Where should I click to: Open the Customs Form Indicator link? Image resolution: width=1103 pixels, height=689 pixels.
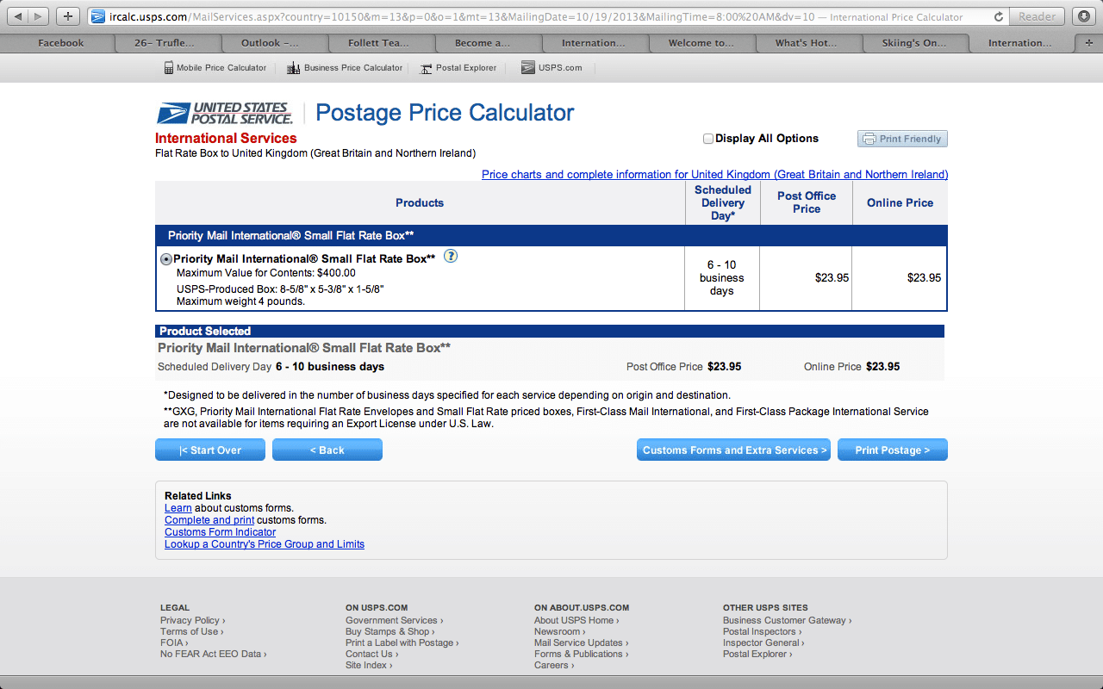tap(220, 532)
